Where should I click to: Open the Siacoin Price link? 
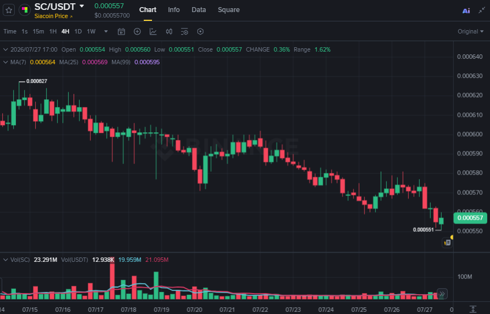(x=53, y=16)
